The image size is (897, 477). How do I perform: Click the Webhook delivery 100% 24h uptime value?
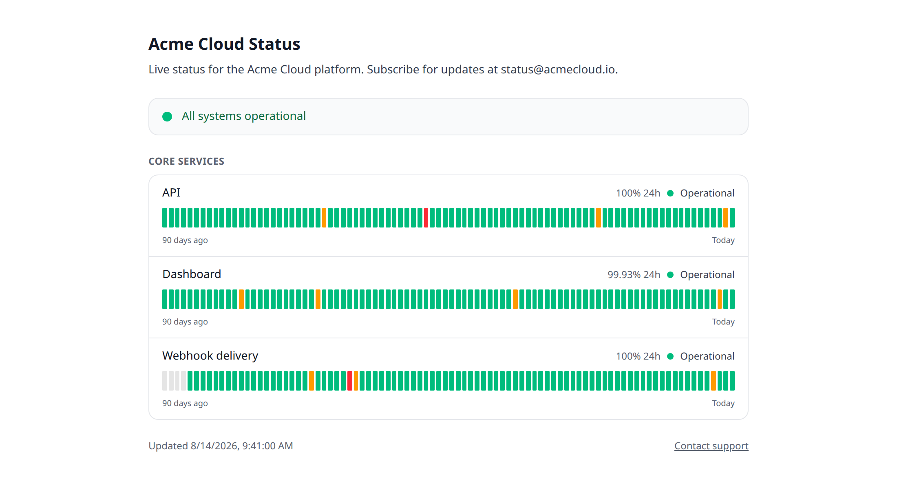tap(638, 356)
